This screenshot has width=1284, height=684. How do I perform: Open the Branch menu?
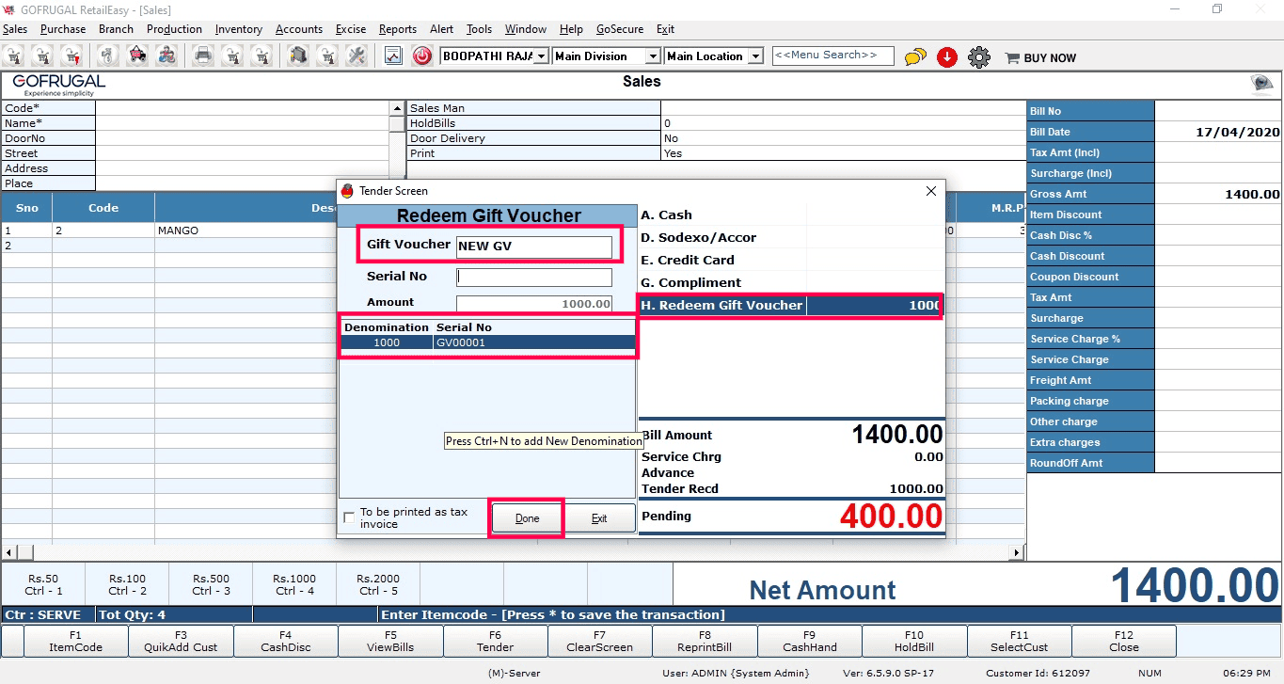116,29
